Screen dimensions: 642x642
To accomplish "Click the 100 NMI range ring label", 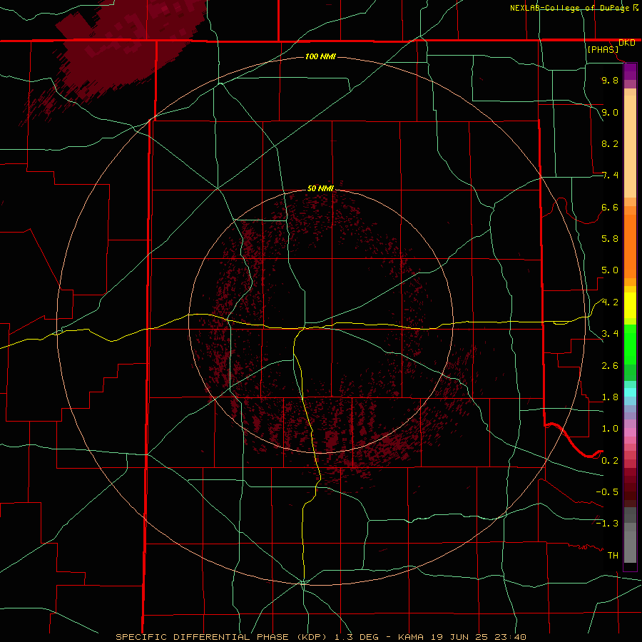I will (320, 56).
